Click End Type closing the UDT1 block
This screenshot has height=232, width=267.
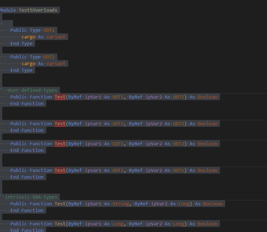coord(21,43)
